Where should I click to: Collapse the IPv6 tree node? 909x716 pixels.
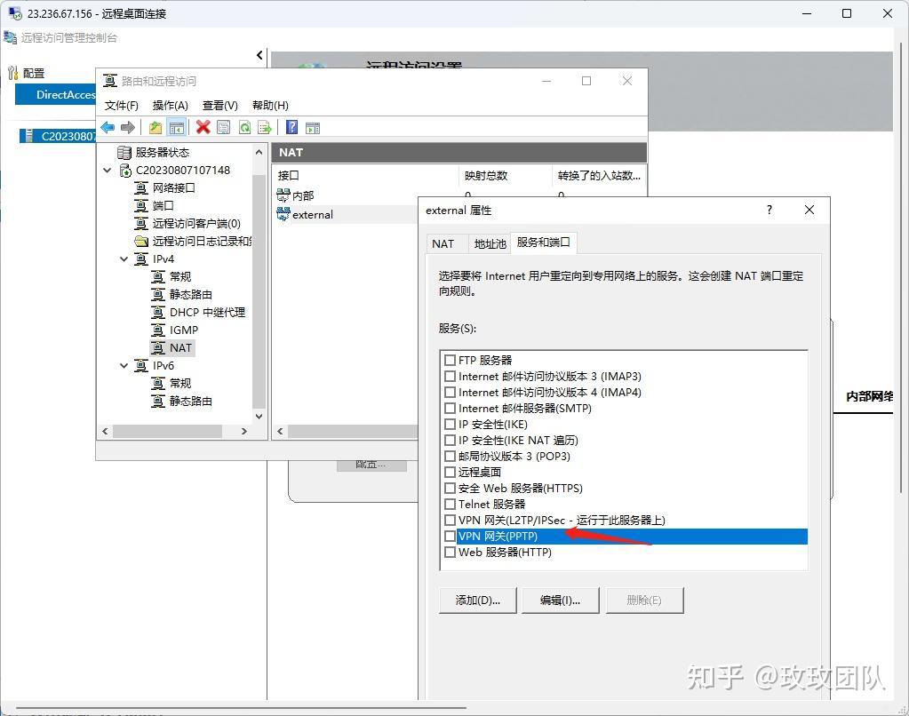(x=124, y=365)
